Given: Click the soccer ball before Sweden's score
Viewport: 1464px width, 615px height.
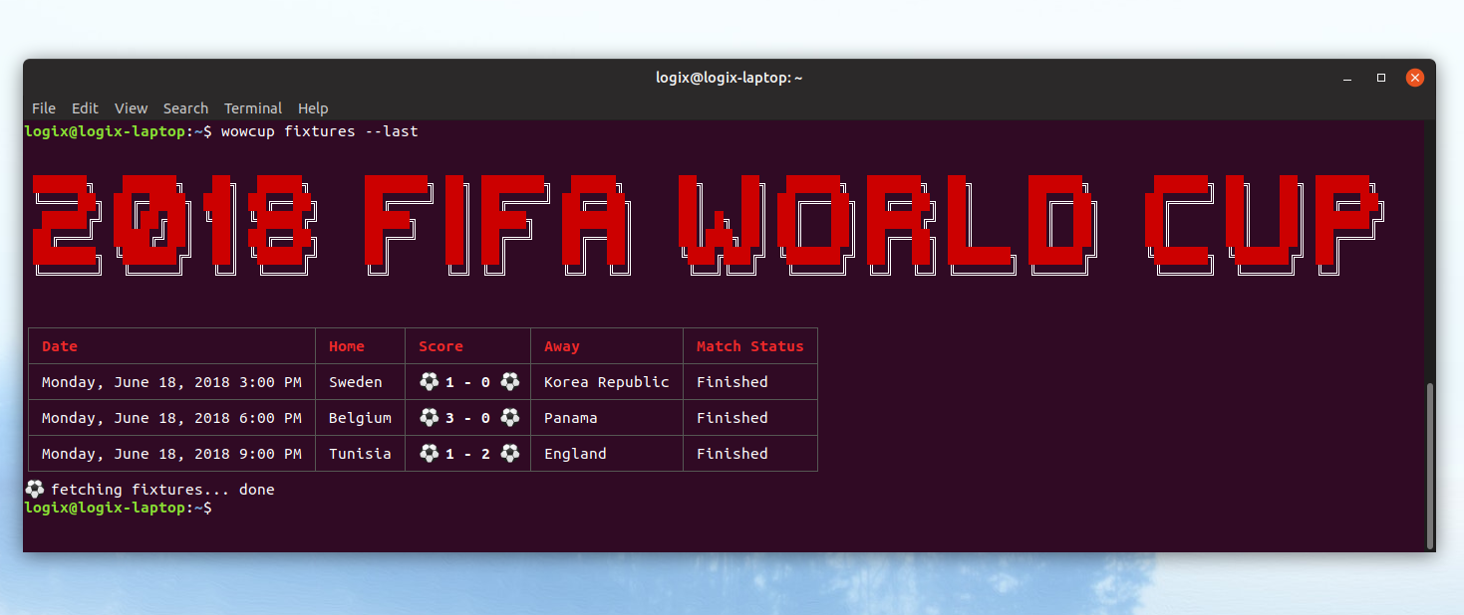Looking at the screenshot, I should (429, 381).
